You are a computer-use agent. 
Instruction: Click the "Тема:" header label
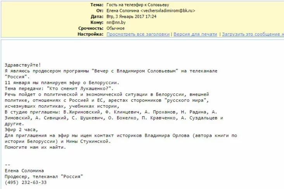tap(97, 5)
